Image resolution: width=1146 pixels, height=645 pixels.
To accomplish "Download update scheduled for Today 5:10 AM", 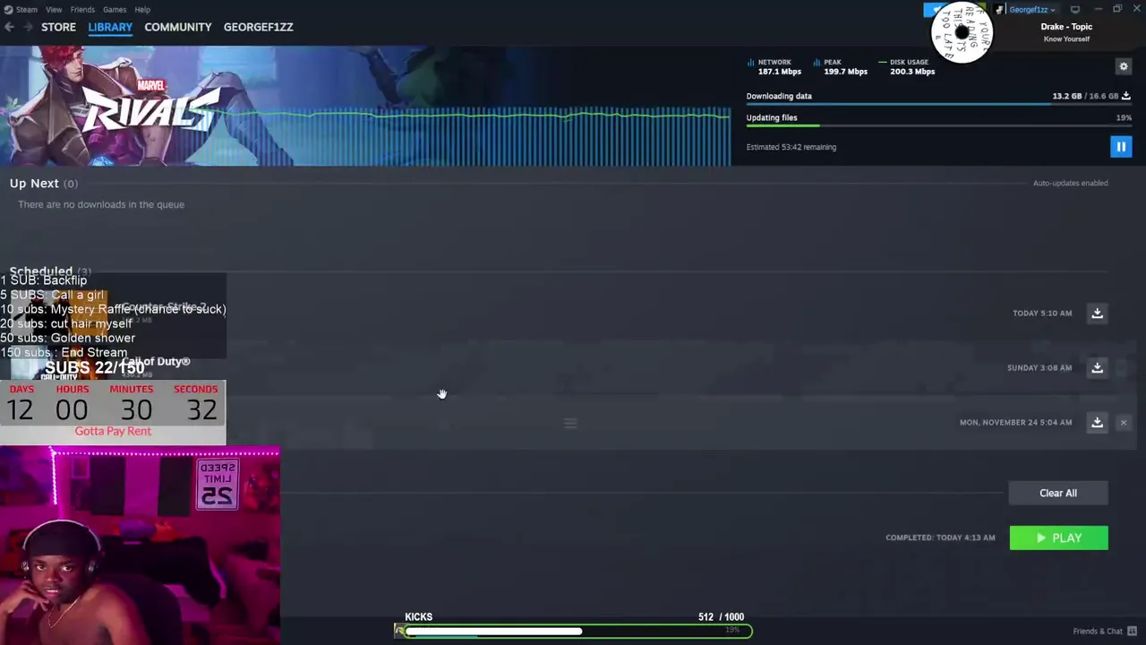I will tap(1097, 313).
